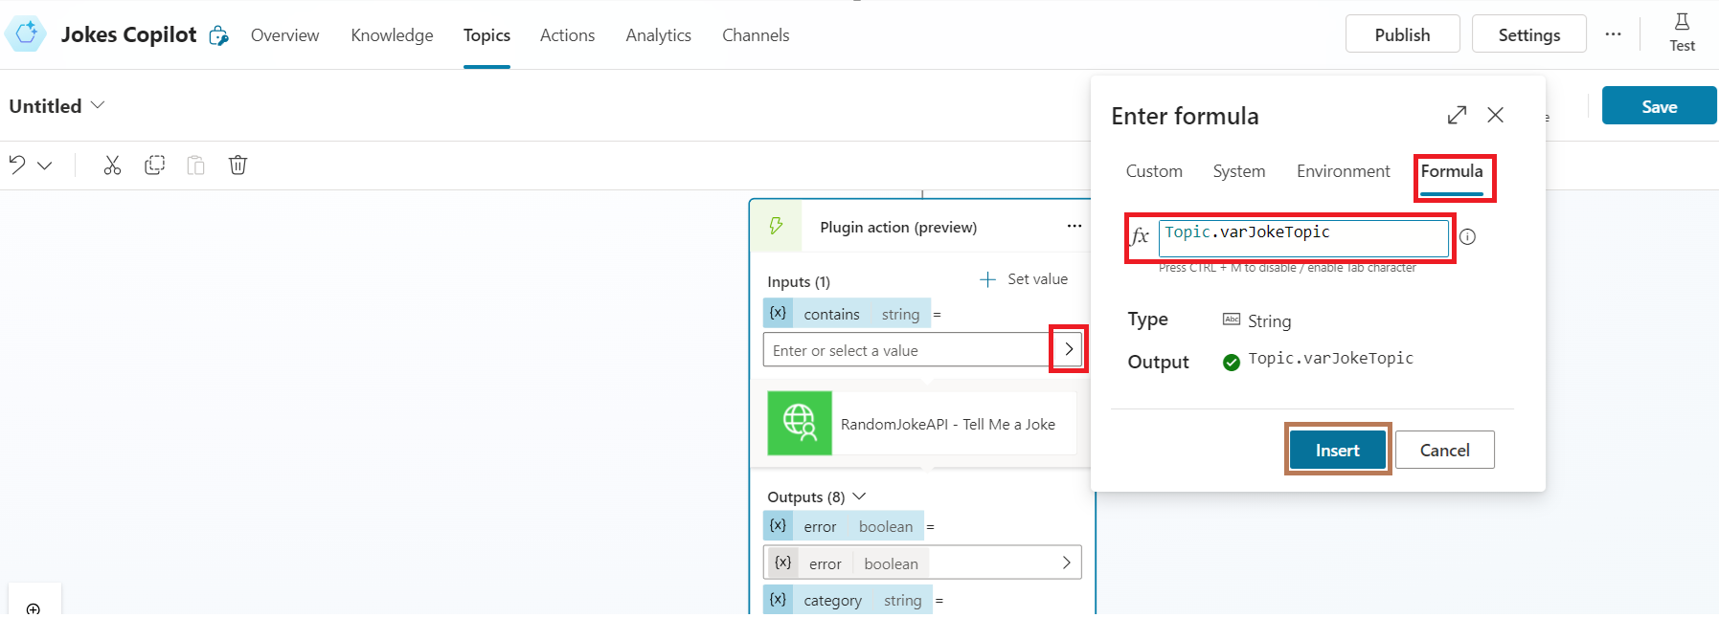Expand the formula editor to full size
The image size is (1719, 618).
(x=1457, y=115)
